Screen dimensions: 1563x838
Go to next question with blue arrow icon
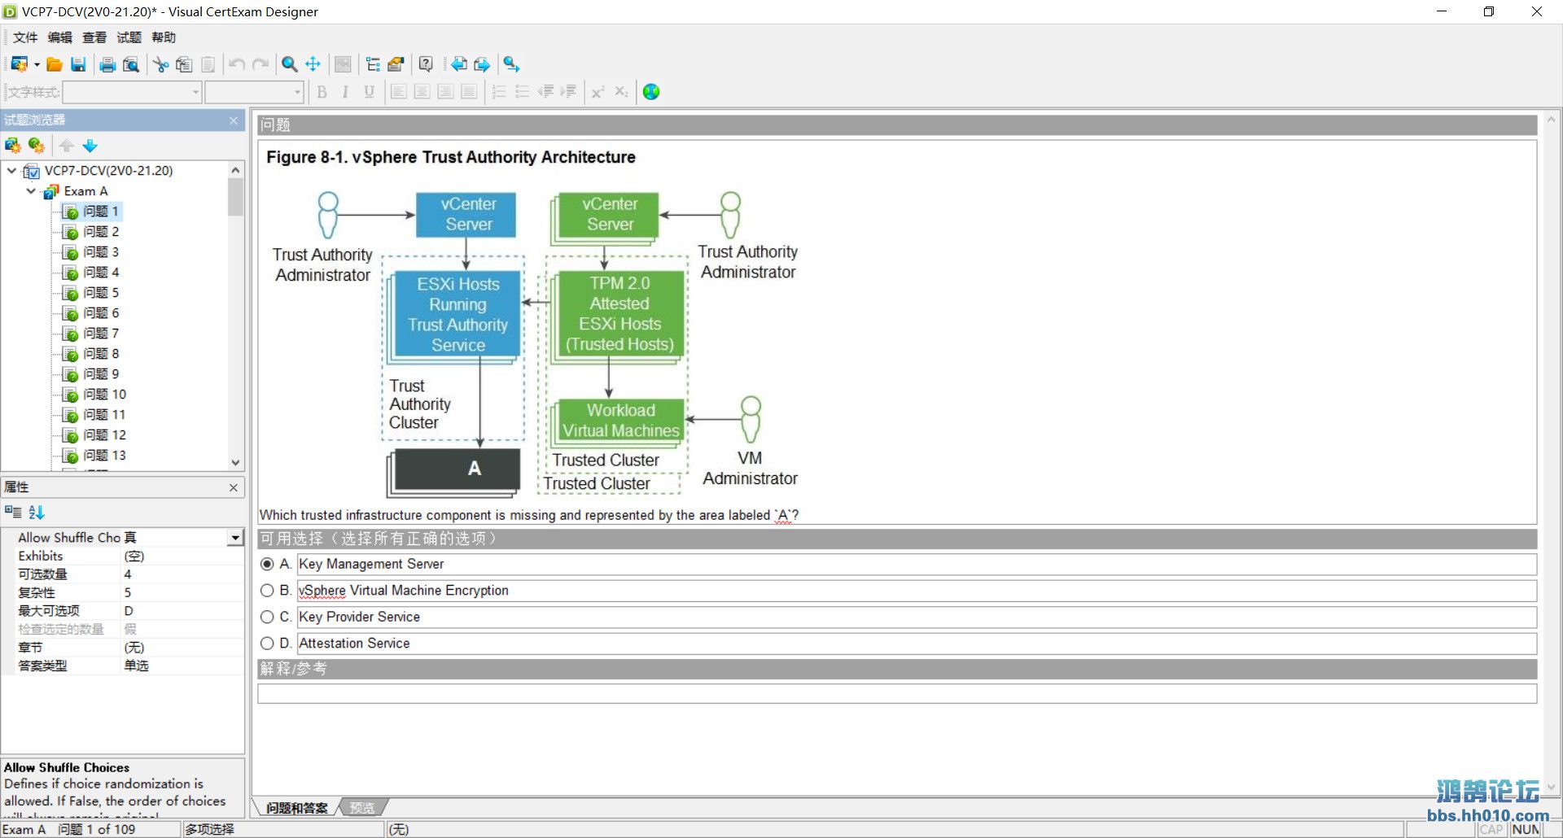pos(482,64)
